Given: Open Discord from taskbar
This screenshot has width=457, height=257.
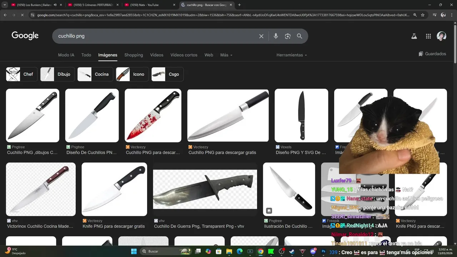Looking at the screenshot, I should [x=313, y=251].
